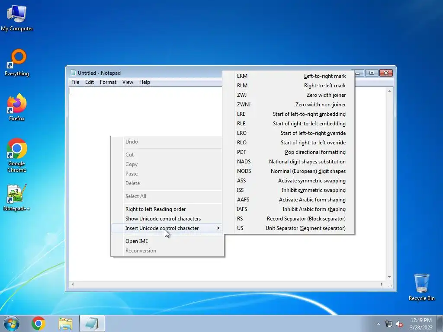The height and width of the screenshot is (332, 443).
Task: Click Notepad vertical scrollbar down arrow
Action: click(x=389, y=277)
